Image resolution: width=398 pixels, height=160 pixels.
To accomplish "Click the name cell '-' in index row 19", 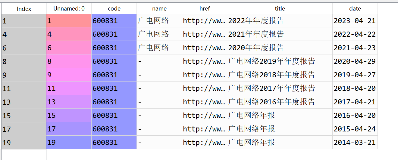I will (159, 143).
